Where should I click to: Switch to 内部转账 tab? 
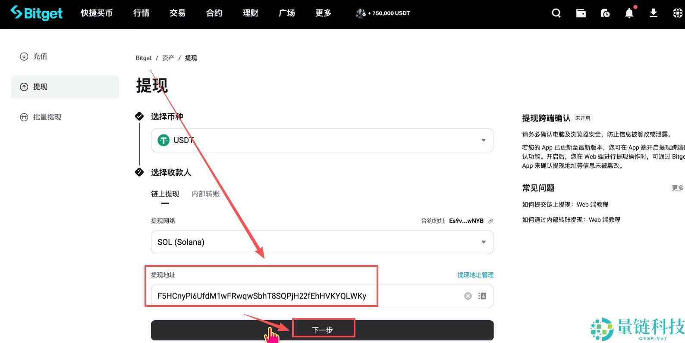tap(206, 194)
